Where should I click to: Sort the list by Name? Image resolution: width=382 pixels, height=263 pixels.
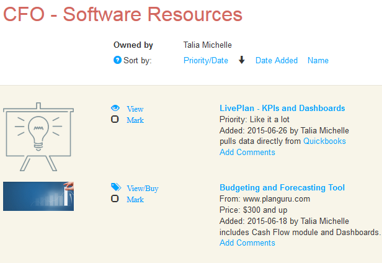(x=318, y=60)
